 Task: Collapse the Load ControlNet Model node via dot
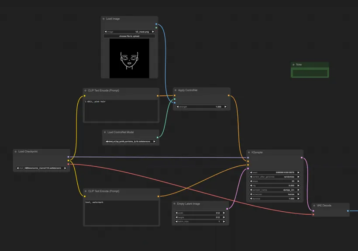(105, 132)
